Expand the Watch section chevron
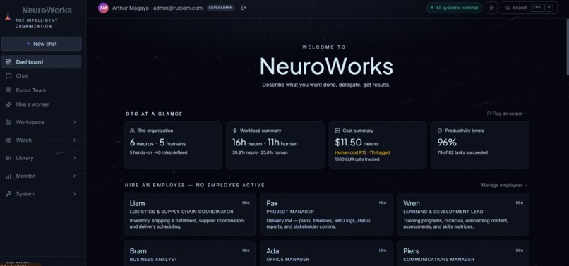This screenshot has height=266, width=569. (74, 140)
